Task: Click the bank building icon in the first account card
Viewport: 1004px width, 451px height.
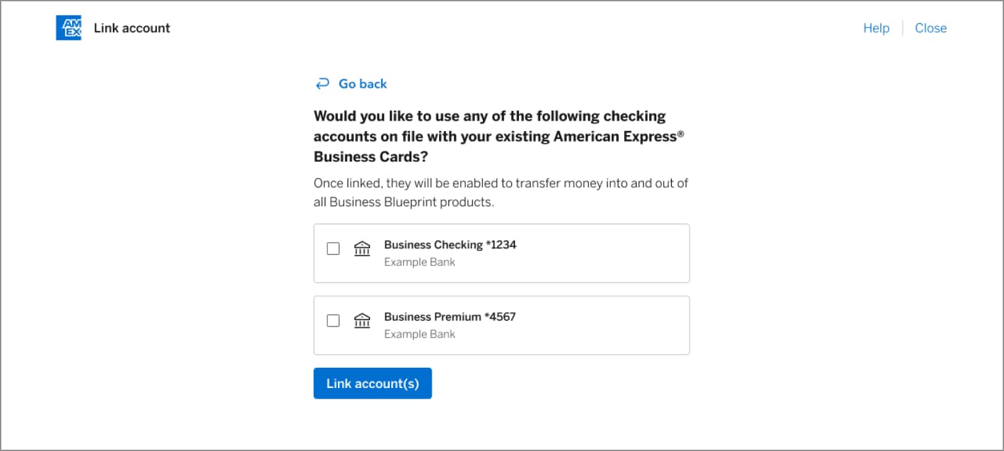Action: [x=362, y=248]
